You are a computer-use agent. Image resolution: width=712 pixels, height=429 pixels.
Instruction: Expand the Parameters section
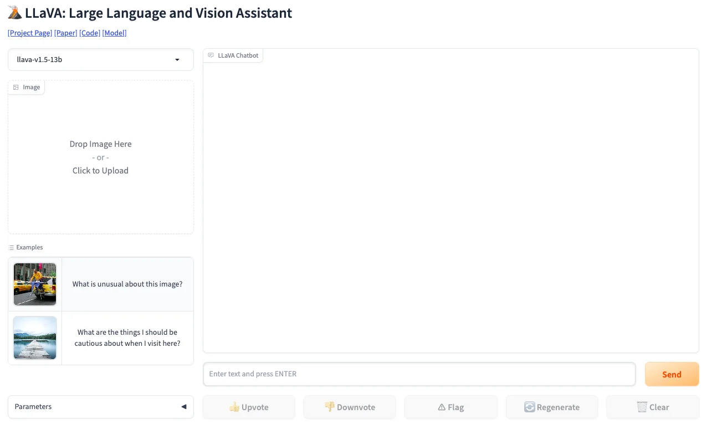pos(100,407)
